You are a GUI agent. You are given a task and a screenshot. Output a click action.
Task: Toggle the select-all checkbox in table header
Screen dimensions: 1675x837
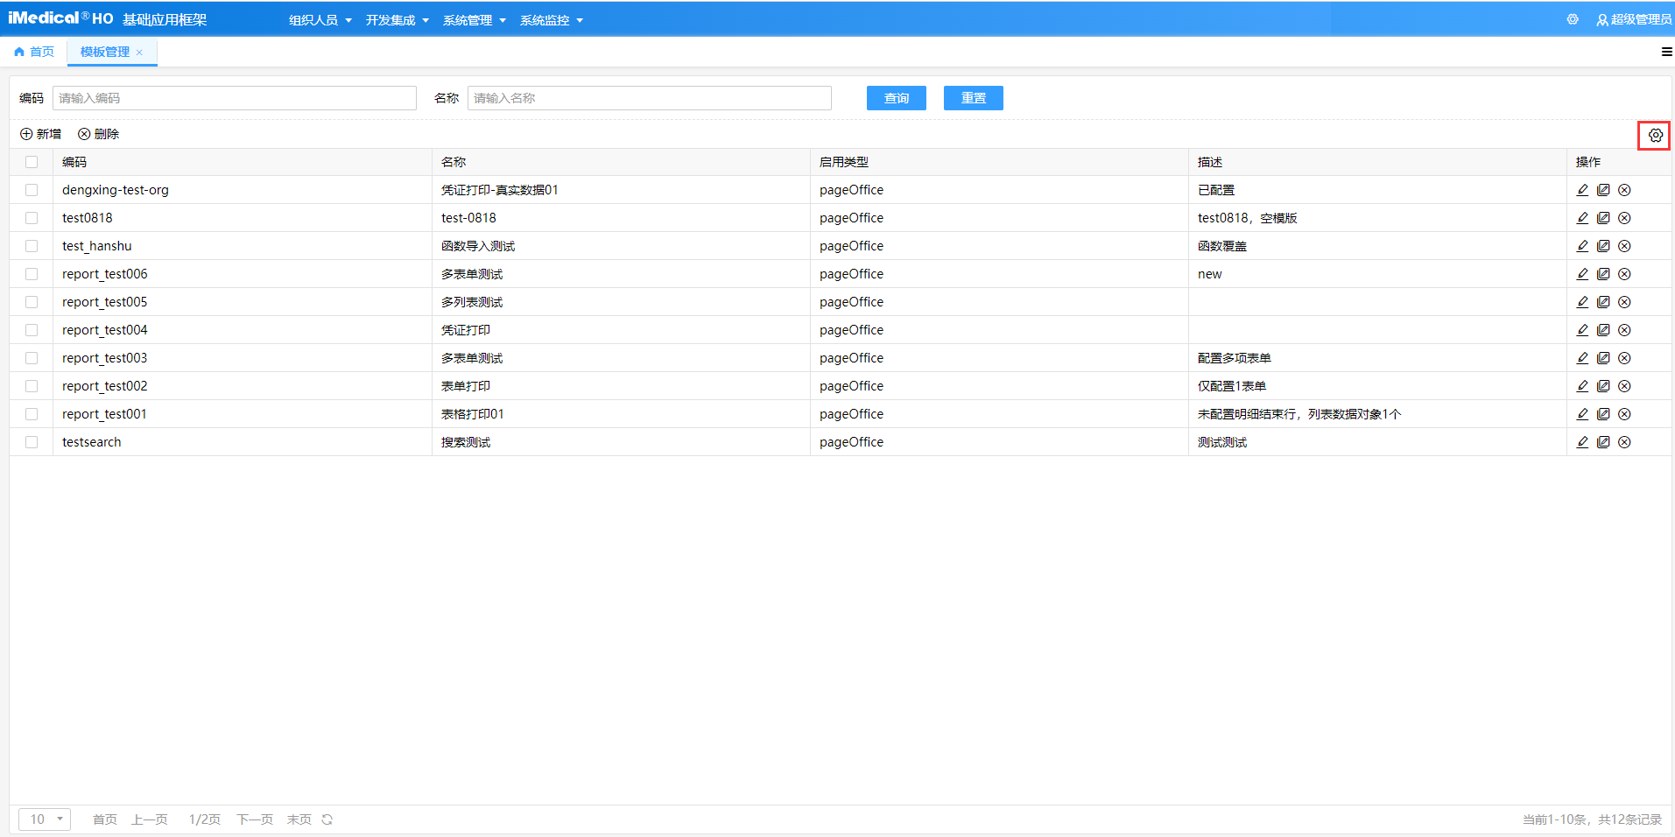point(32,162)
